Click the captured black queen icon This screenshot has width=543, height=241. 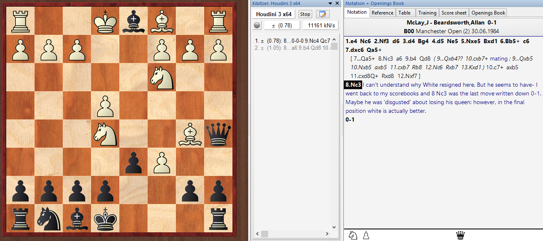pyautogui.click(x=460, y=236)
